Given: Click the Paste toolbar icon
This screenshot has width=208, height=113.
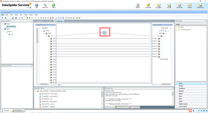Looking at the screenshot, I should coord(24,18).
